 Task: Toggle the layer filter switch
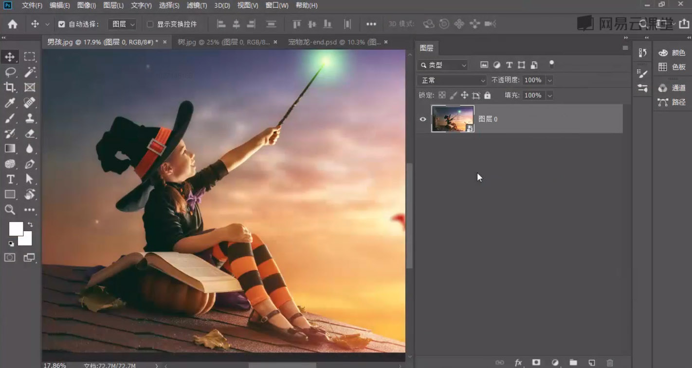click(x=551, y=64)
